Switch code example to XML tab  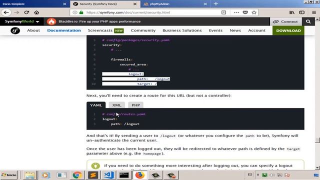[116, 105]
